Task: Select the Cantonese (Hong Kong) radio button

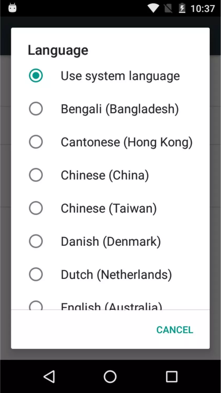Action: [36, 142]
